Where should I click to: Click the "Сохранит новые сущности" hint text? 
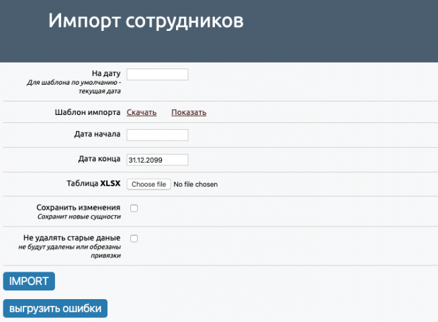point(79,216)
